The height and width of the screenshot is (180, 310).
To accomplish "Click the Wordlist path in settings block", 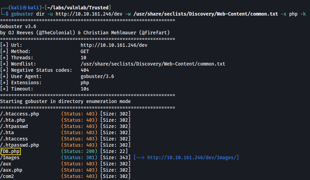I will point(153,64).
